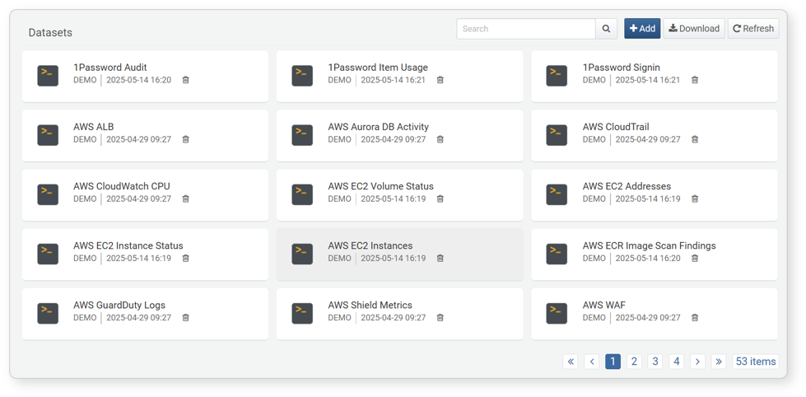Go to page 4 of datasets
The image size is (806, 397).
pos(676,362)
